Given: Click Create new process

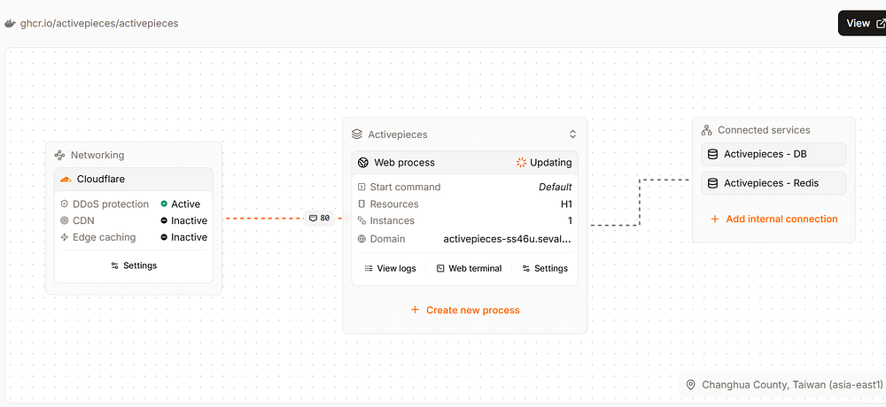Looking at the screenshot, I should [464, 311].
